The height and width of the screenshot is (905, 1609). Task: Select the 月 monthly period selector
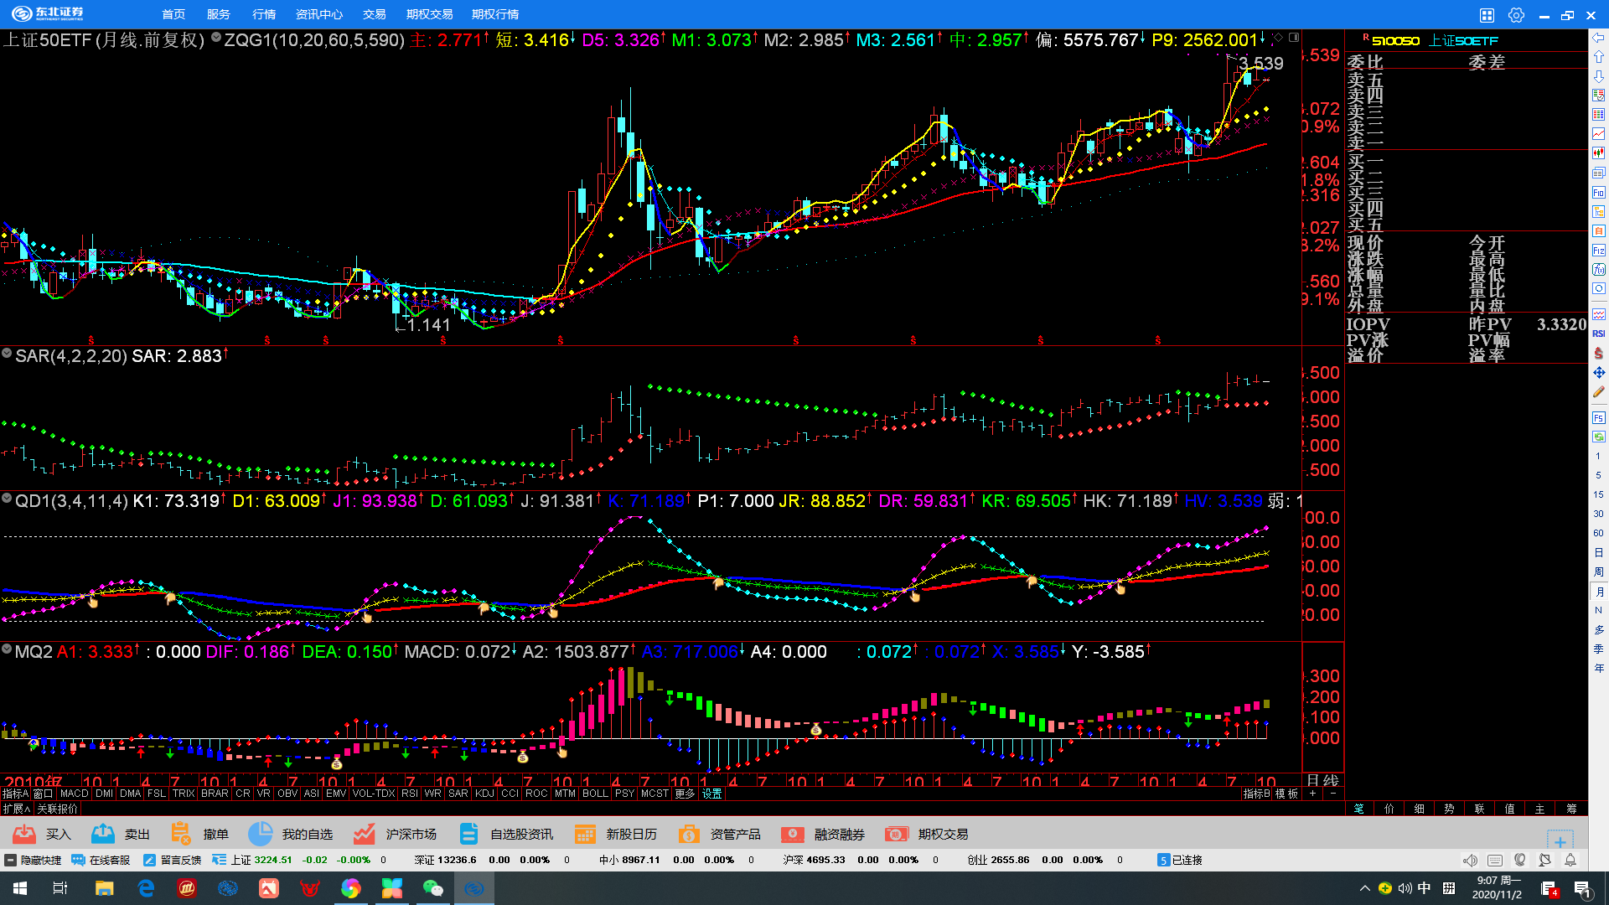1598,592
